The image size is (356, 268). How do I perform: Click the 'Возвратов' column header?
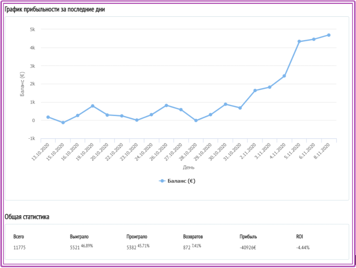193,237
